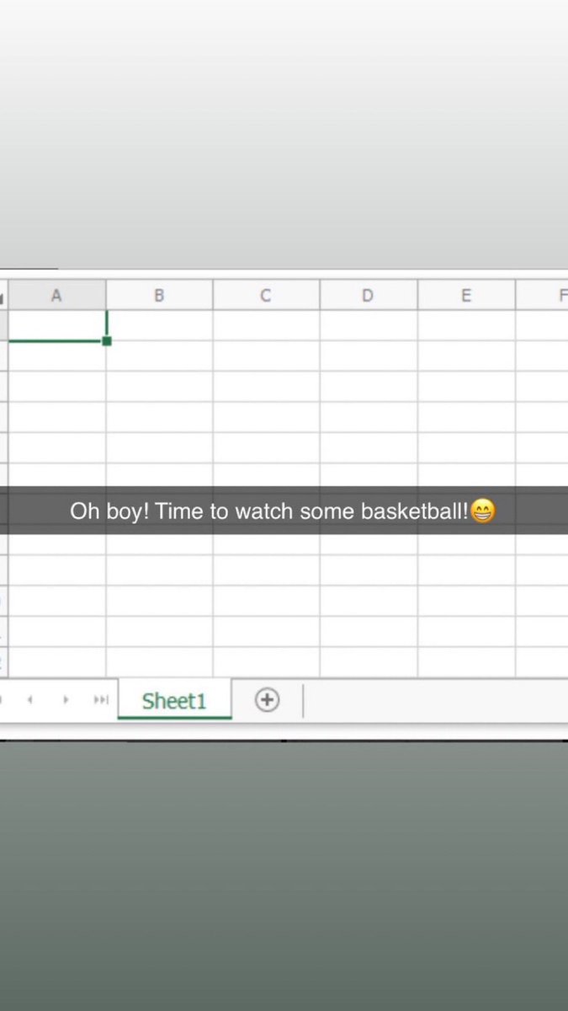This screenshot has height=1011, width=568.
Task: Jump to last sheet arrow
Action: [101, 700]
